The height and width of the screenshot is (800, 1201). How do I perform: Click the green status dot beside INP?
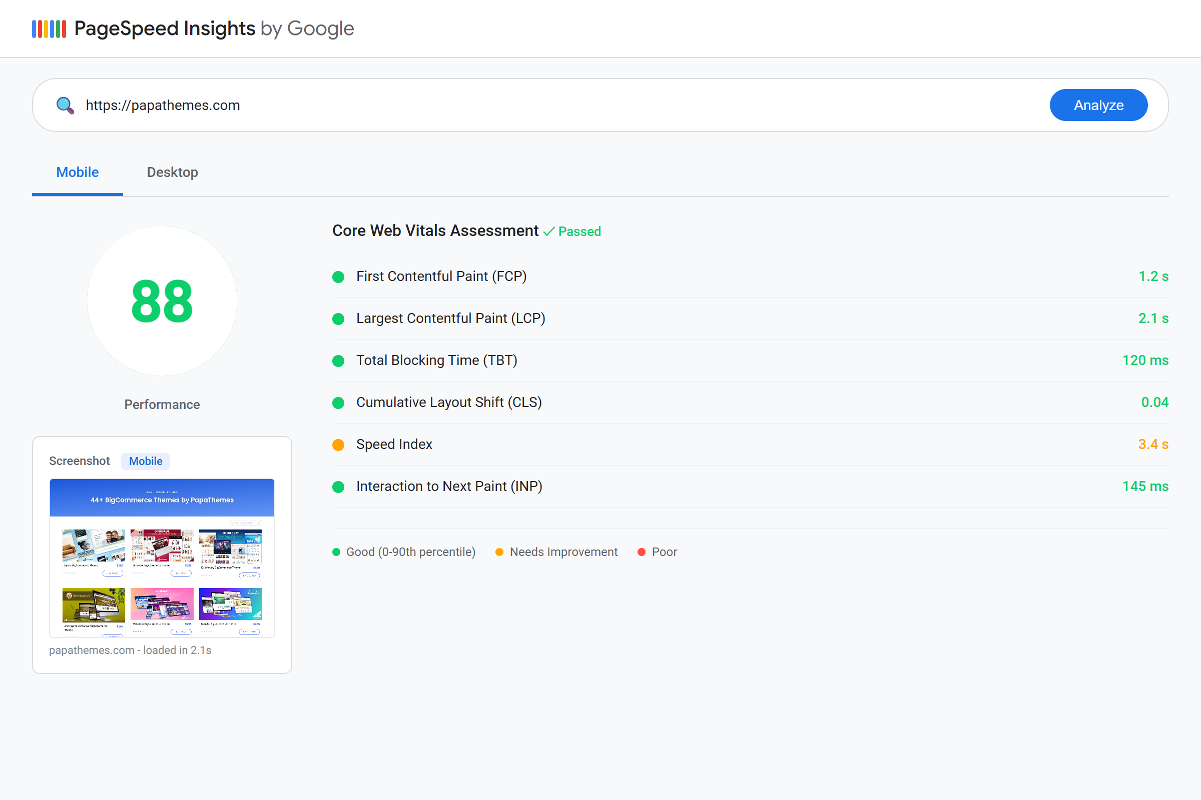click(x=339, y=486)
